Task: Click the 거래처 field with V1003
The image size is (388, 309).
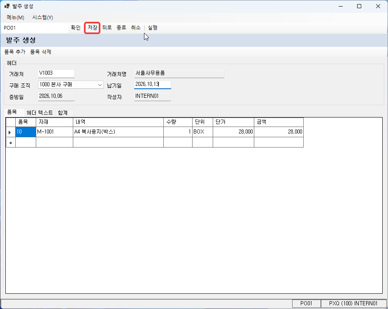Action: 56,74
